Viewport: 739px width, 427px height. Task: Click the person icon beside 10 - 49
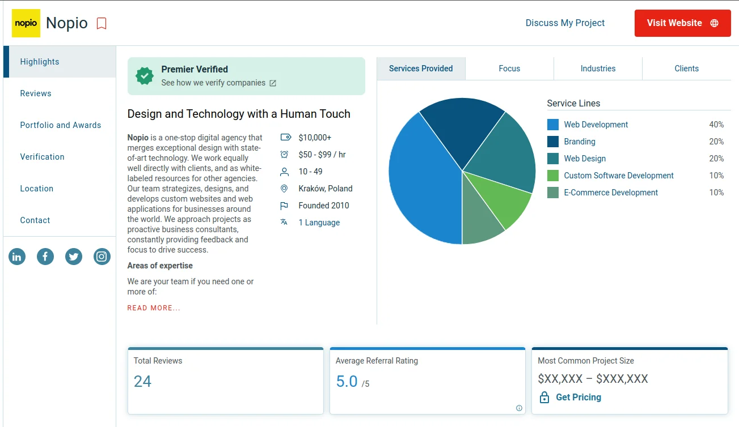tap(285, 172)
